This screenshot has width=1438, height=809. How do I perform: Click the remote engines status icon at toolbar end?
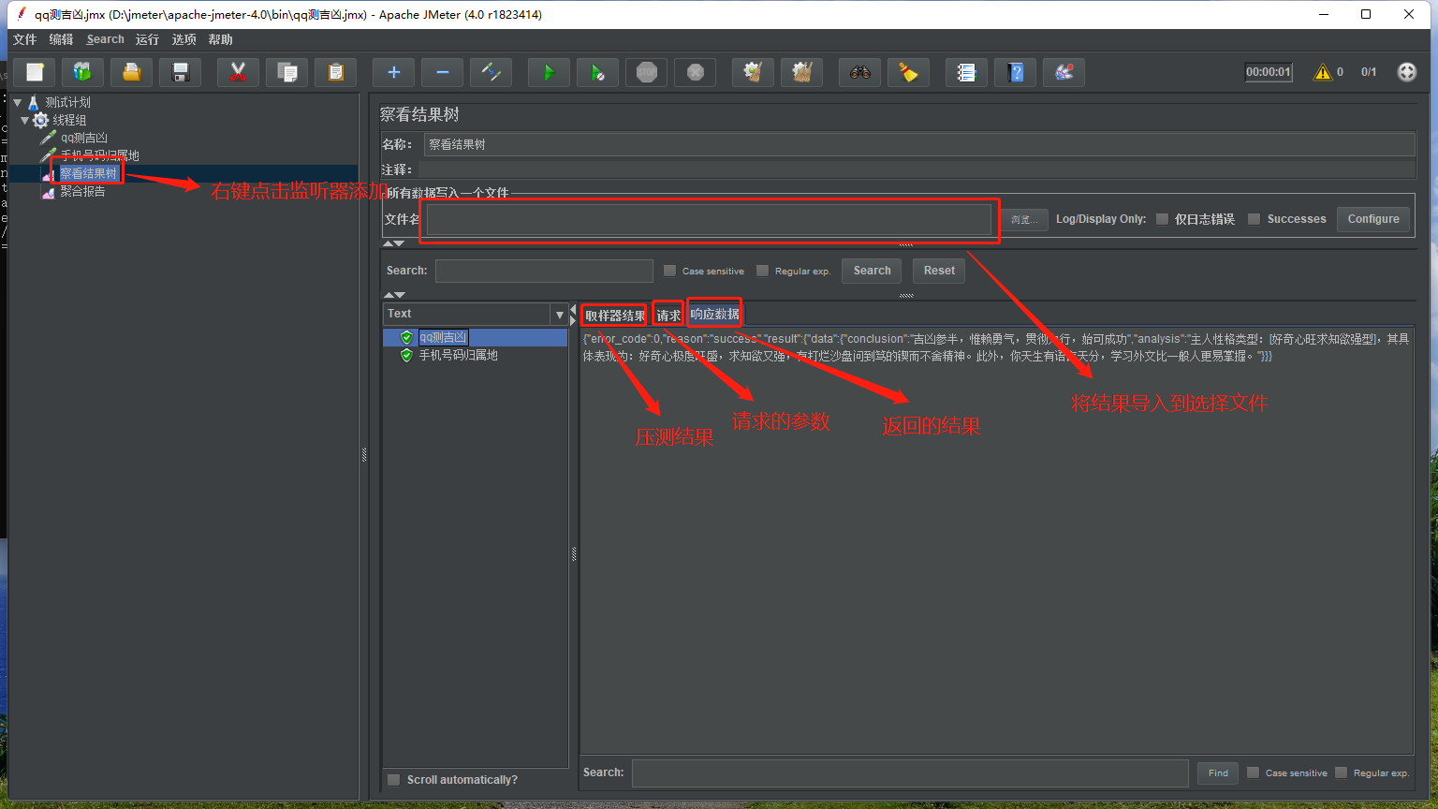click(1406, 72)
